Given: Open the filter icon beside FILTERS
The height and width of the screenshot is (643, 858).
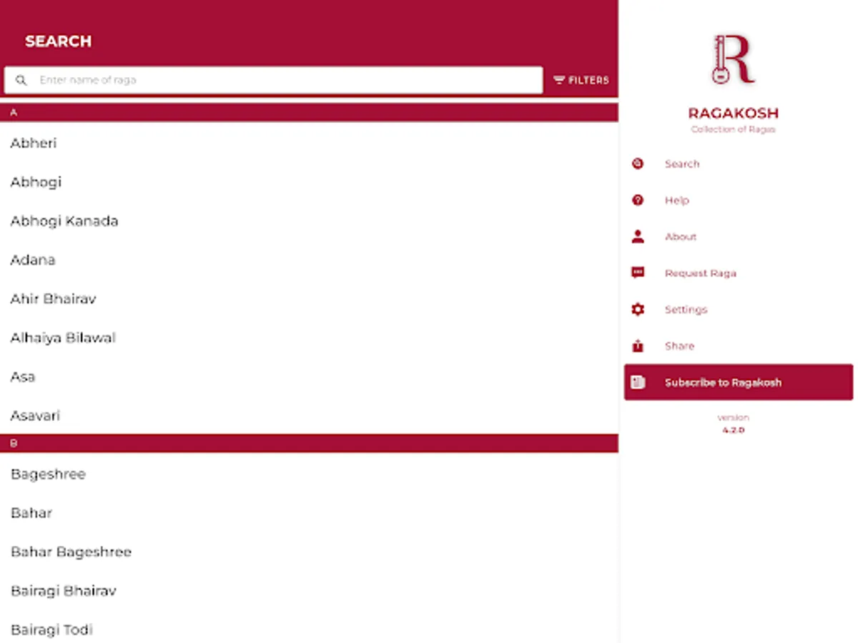Looking at the screenshot, I should tap(559, 81).
